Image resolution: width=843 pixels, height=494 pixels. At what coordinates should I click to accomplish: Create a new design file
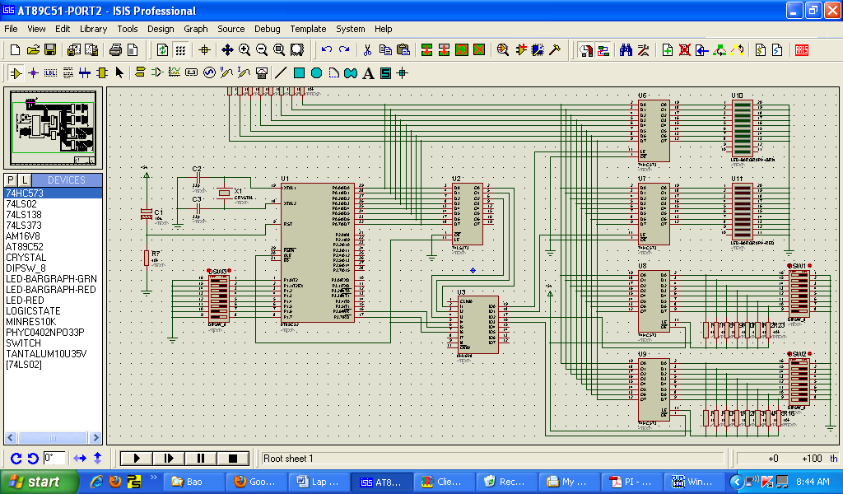[15, 50]
